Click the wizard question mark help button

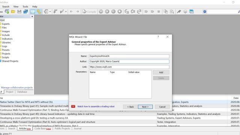(158, 37)
